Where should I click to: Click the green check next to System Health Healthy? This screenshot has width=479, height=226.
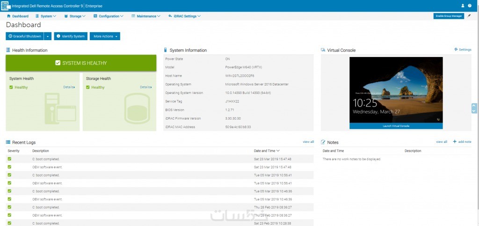(x=11, y=87)
